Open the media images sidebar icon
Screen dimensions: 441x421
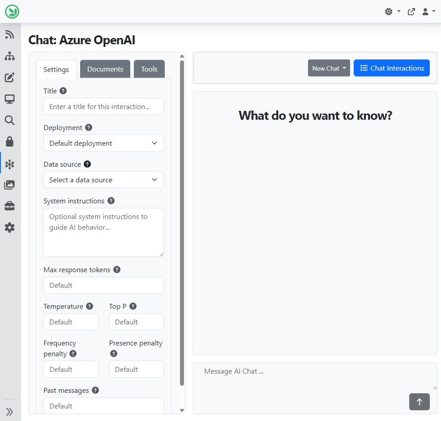coord(9,185)
